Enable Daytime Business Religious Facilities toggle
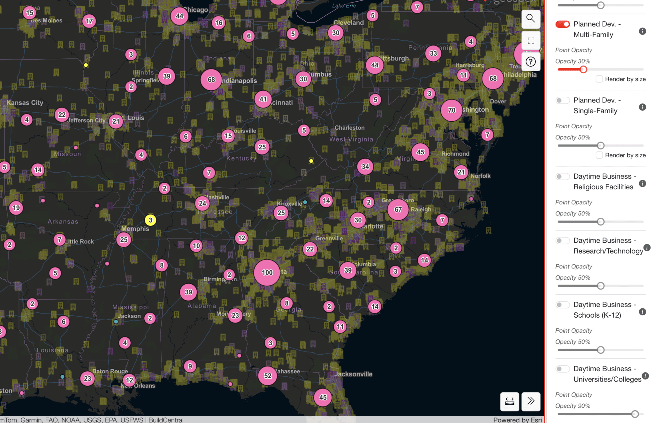654x423 pixels. click(x=562, y=177)
